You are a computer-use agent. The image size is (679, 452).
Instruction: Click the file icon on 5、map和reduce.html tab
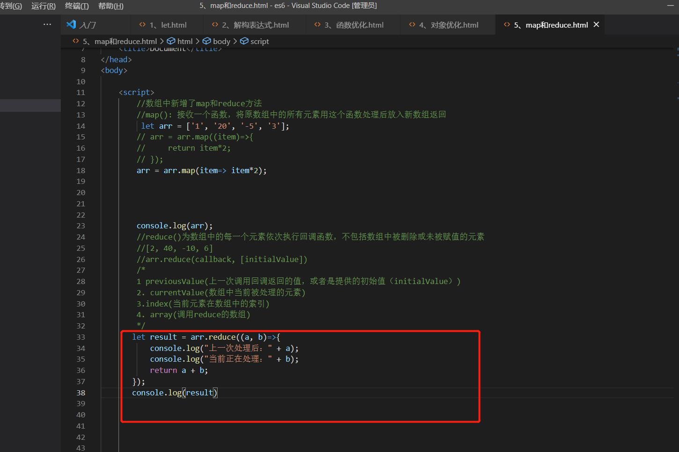(x=507, y=25)
